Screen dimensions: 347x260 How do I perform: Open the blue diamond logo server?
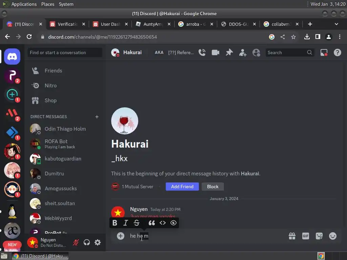coord(12,133)
